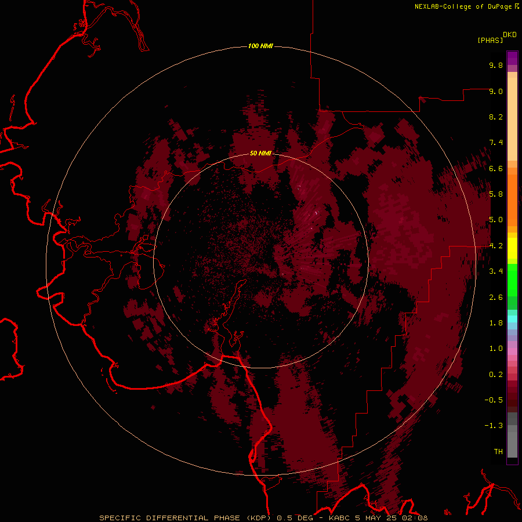Click the 1.0 scale value
Viewport: 522px width, 522px height.
coord(496,349)
